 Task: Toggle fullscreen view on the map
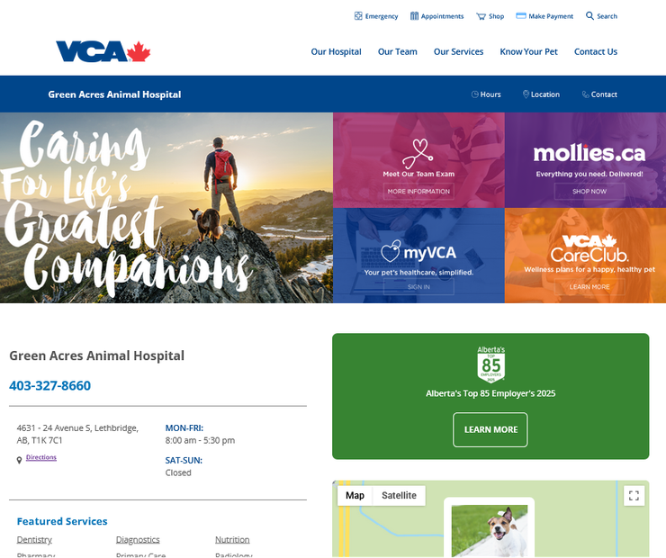coord(634,496)
